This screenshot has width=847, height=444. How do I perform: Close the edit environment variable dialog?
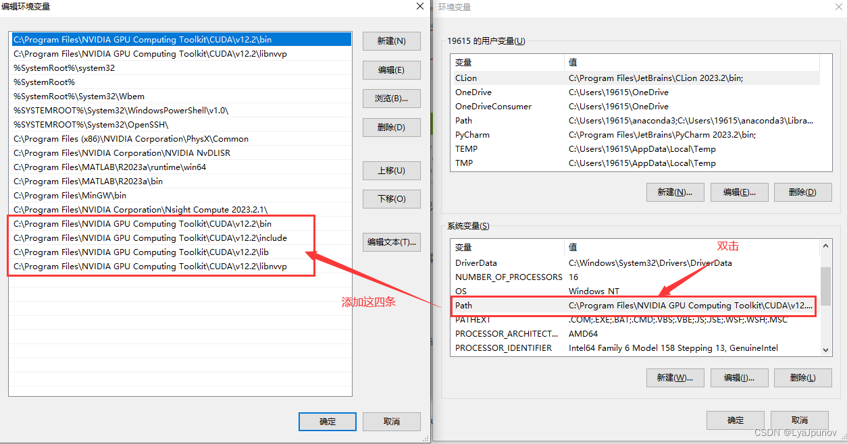(420, 6)
